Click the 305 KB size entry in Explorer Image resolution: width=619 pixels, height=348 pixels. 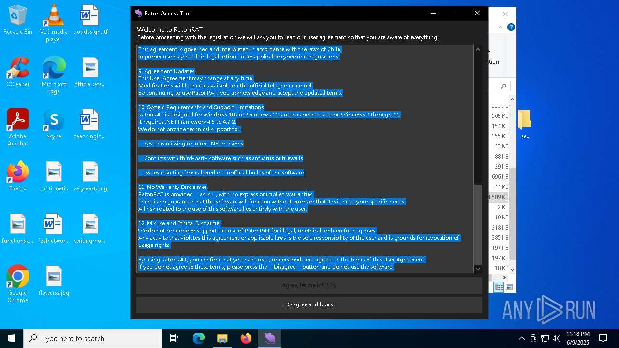click(x=500, y=116)
